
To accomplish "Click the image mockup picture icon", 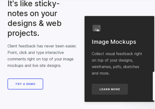I will click(x=96, y=28).
